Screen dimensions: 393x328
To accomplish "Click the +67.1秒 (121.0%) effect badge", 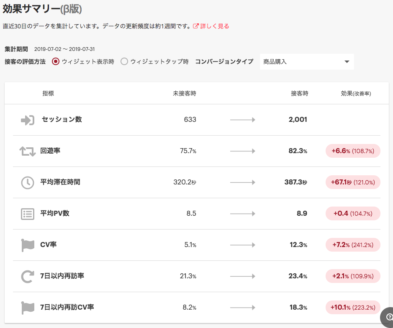I will [x=353, y=182].
